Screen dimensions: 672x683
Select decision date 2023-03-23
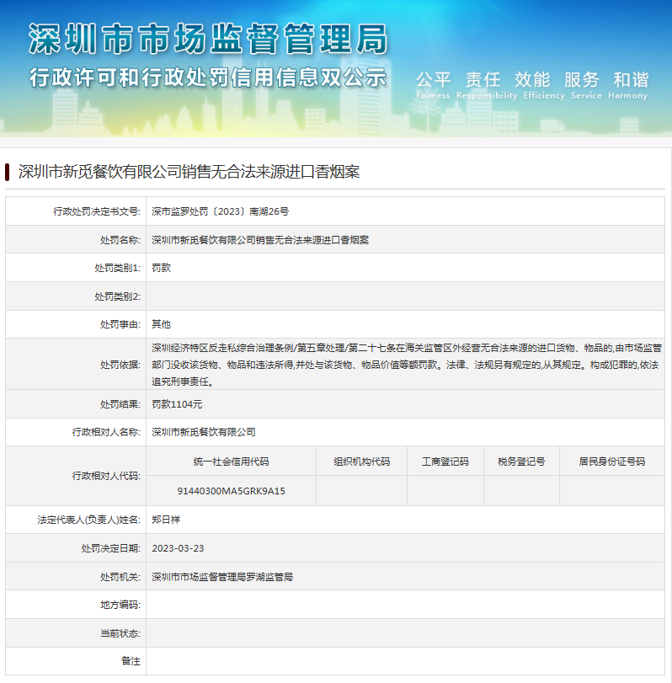pos(178,548)
